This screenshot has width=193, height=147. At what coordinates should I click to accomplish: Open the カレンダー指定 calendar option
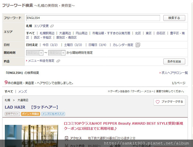coord(123,45)
